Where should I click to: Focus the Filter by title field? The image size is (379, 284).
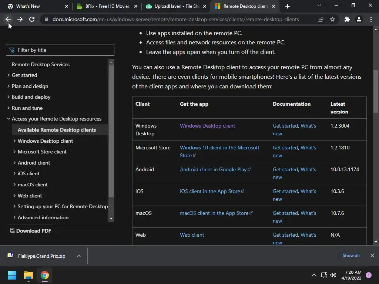60,50
